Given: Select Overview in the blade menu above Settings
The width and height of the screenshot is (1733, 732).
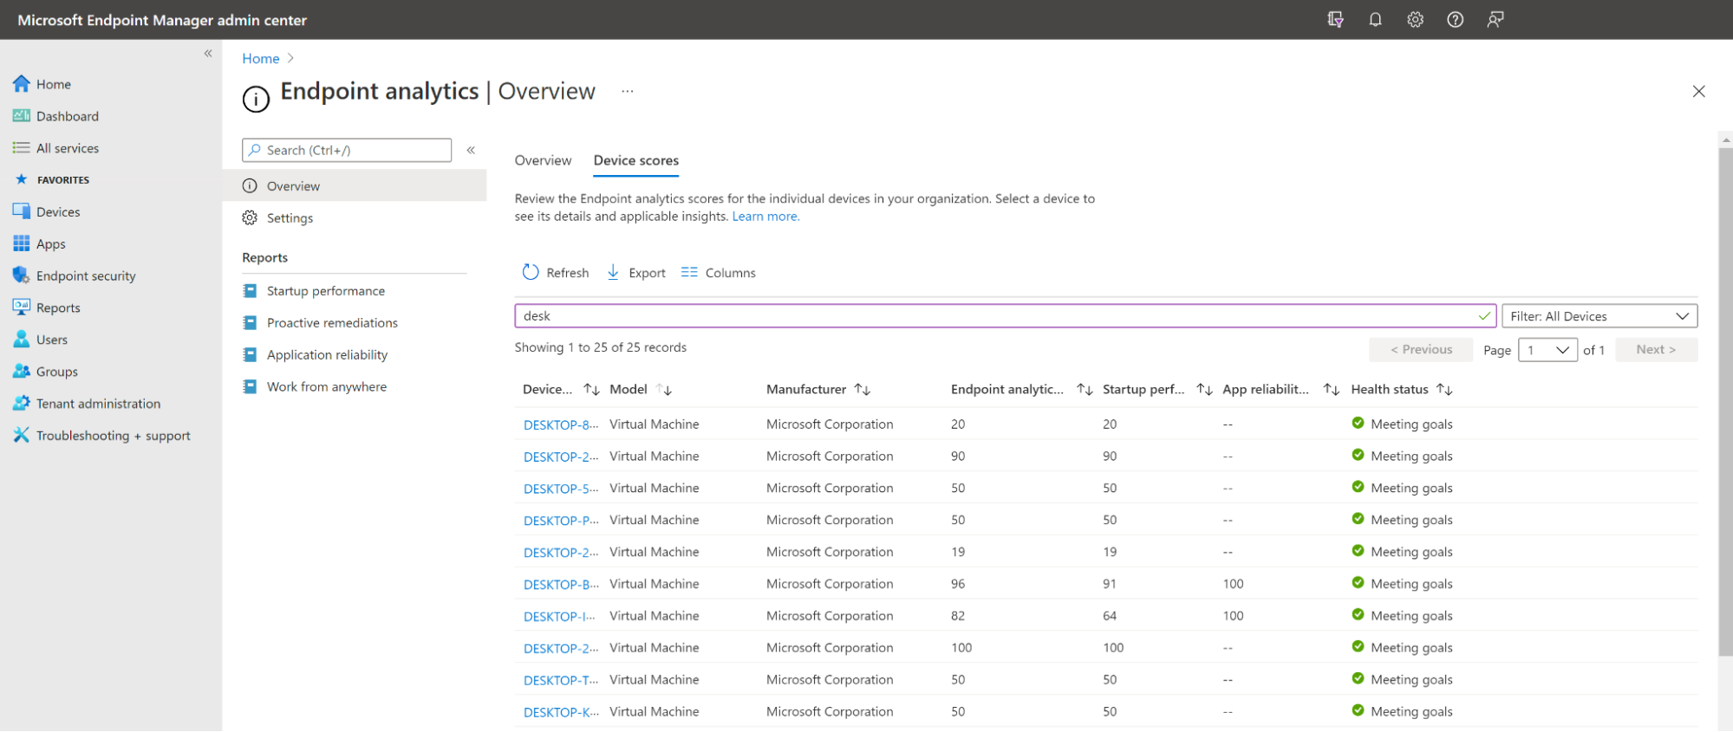Looking at the screenshot, I should [355, 186].
